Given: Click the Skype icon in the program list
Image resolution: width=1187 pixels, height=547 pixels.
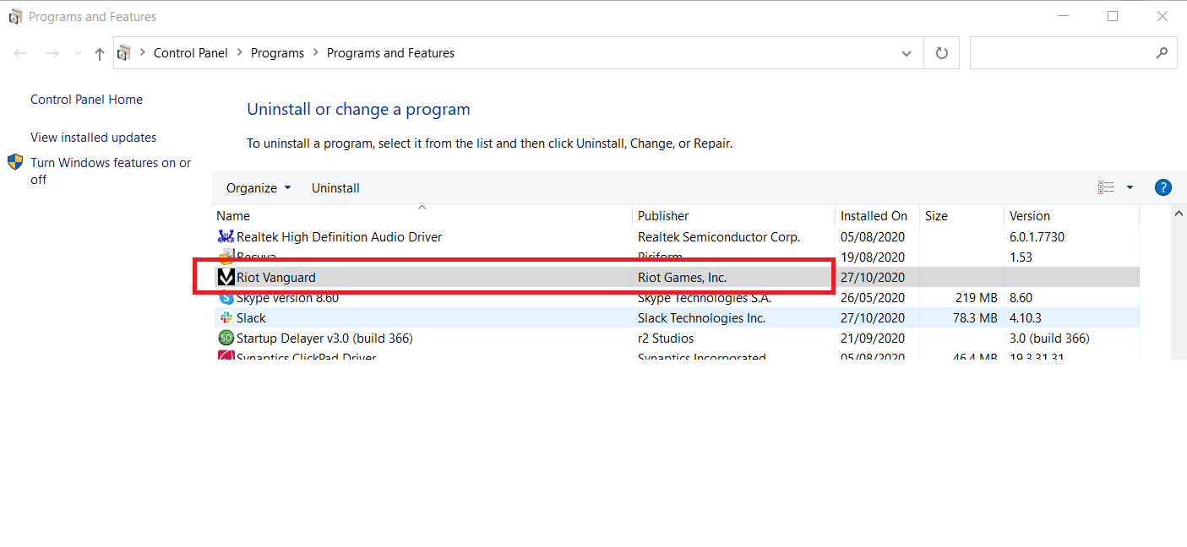Looking at the screenshot, I should click(x=226, y=297).
